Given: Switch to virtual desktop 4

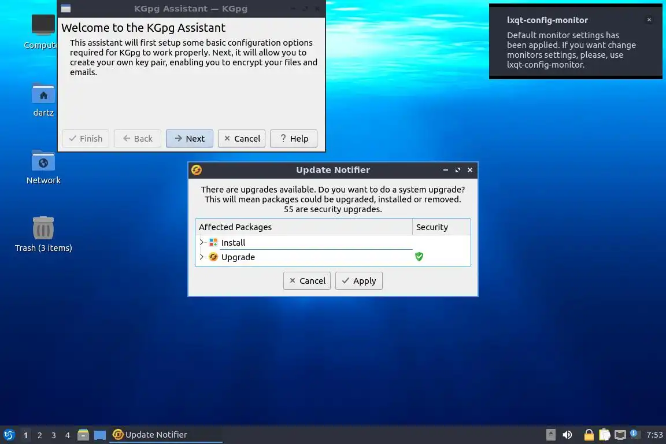Looking at the screenshot, I should (68, 435).
